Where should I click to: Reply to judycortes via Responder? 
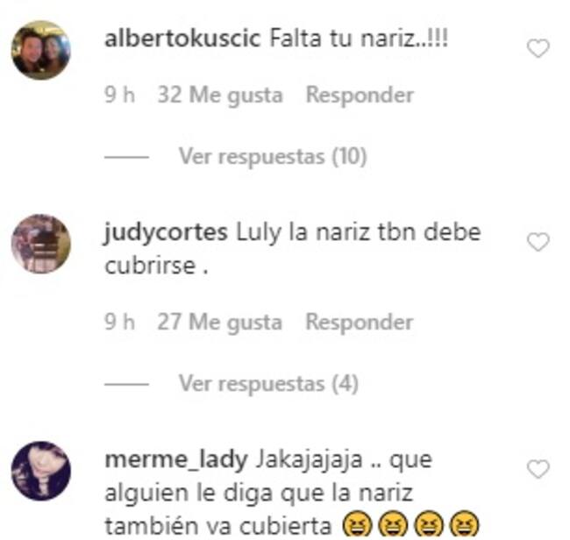pyautogui.click(x=360, y=323)
